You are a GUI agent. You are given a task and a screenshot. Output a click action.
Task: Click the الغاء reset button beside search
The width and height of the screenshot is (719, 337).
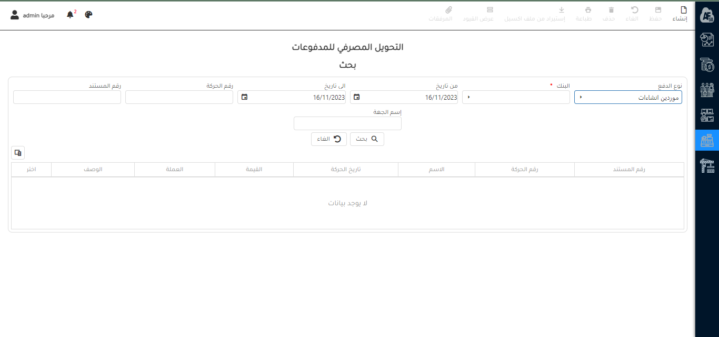click(329, 139)
